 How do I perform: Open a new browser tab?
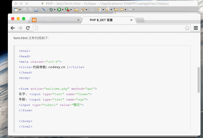pyautogui.click(x=140, y=20)
